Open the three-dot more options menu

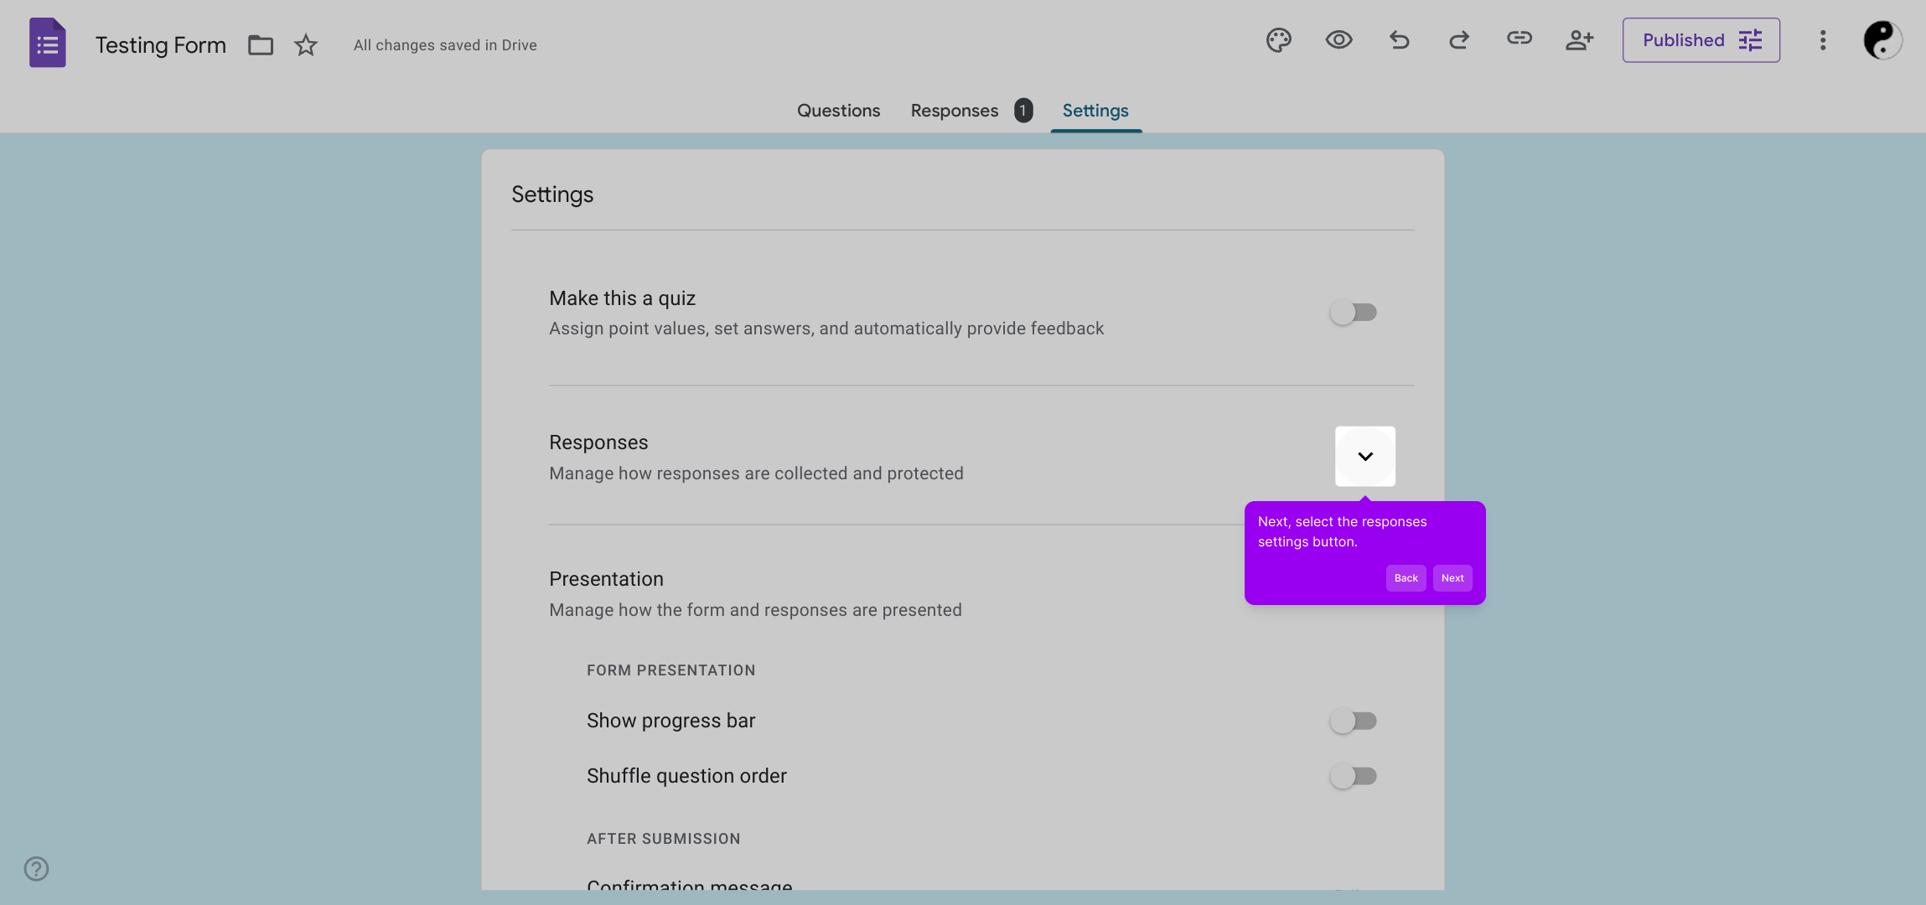(1822, 40)
